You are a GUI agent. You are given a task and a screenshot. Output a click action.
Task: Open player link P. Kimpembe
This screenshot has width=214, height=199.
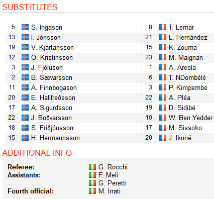(x=188, y=87)
